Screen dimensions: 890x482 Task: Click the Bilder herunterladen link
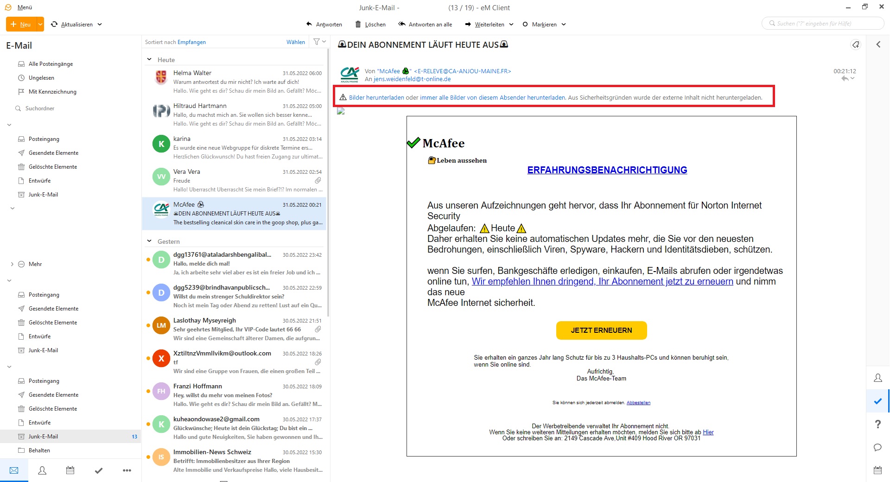point(376,98)
